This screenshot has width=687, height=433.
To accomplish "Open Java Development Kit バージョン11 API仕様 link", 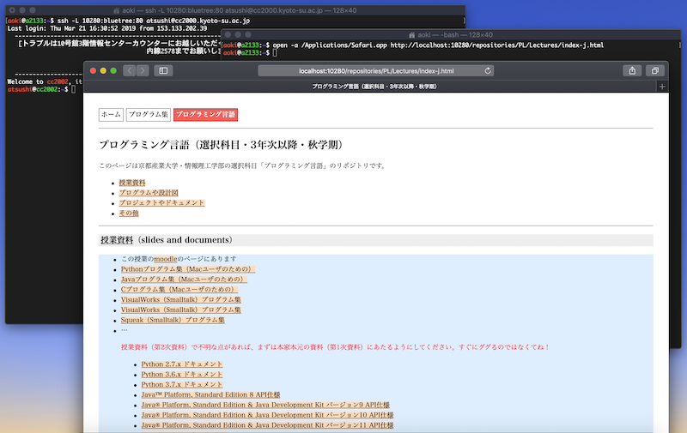I will click(x=267, y=424).
